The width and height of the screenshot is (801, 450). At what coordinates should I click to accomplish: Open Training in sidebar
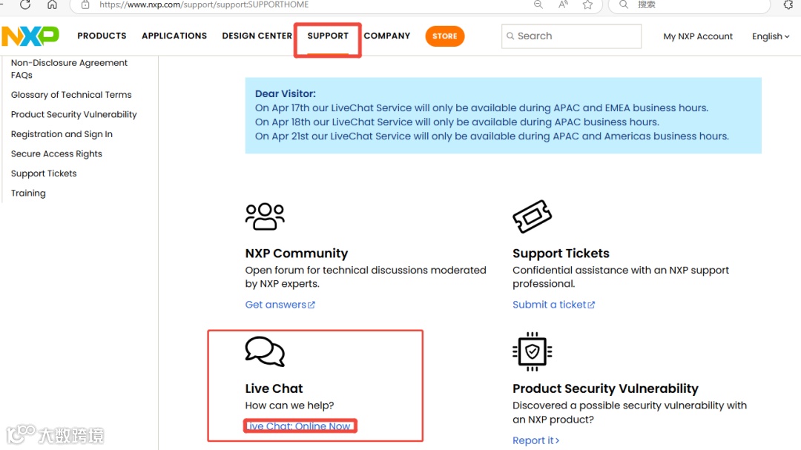pyautogui.click(x=28, y=193)
